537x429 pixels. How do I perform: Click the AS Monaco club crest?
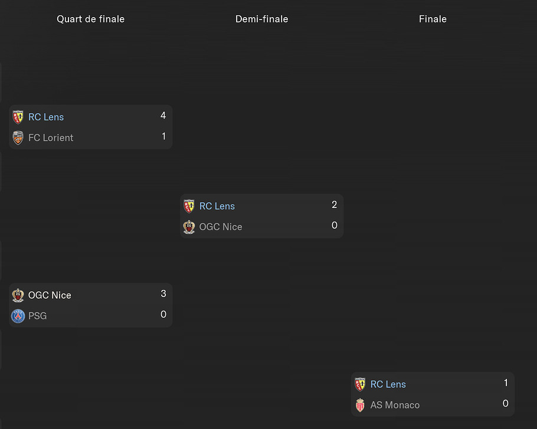(x=360, y=405)
